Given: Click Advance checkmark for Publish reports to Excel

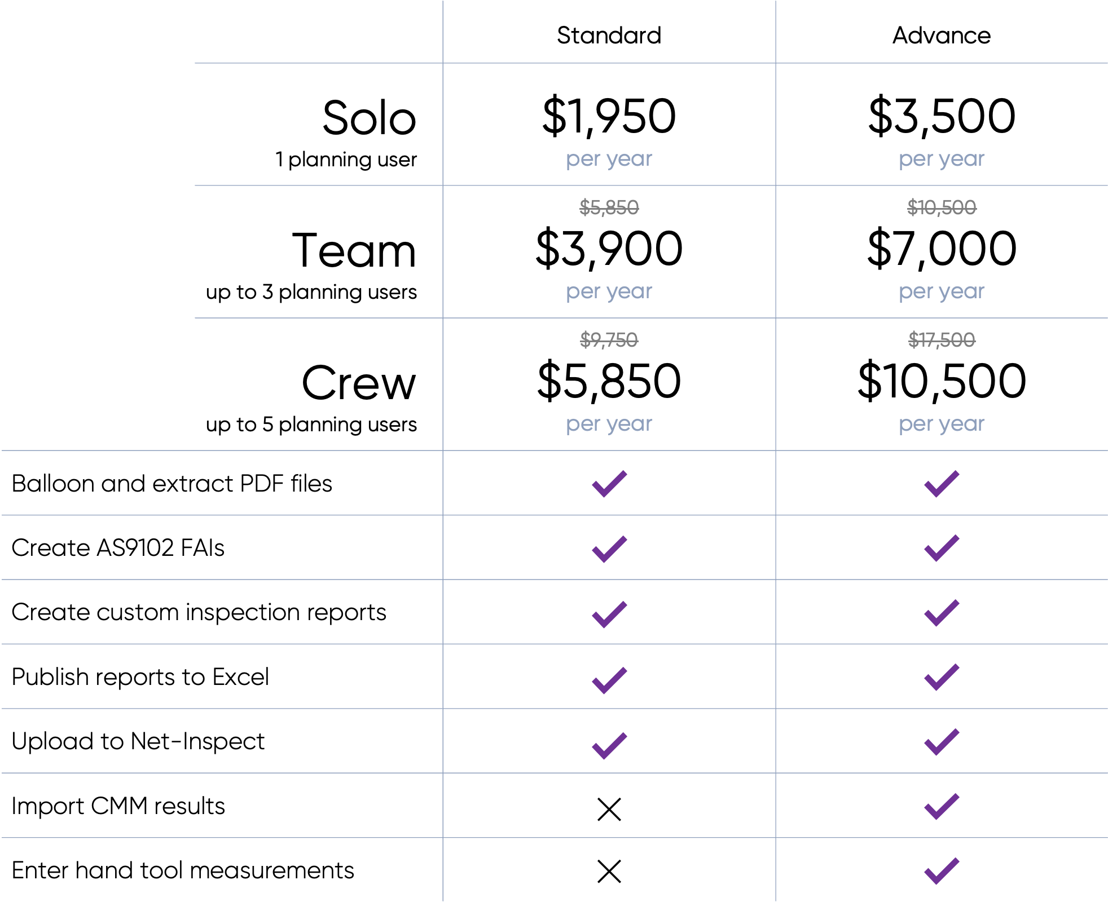Looking at the screenshot, I should [942, 677].
